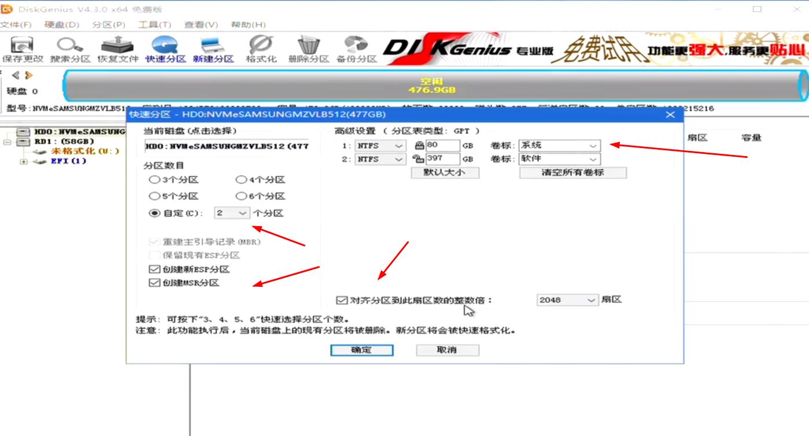Viewport: 809px width, 436px height.
Task: Select HD0:NVMeSAMSUNG disk in the tree
Action: coord(79,132)
